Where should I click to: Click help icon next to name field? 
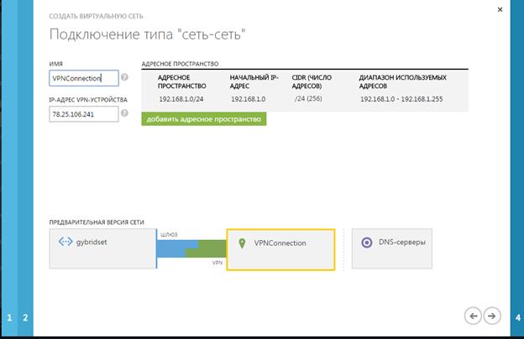(x=125, y=78)
